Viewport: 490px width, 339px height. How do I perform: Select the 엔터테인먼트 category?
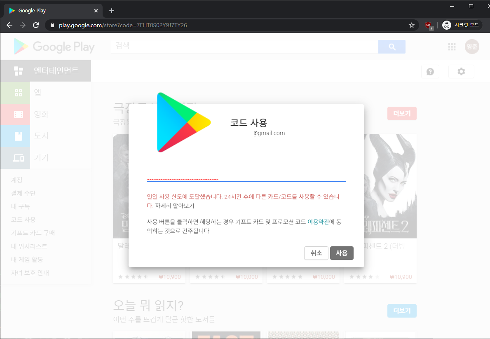46,71
